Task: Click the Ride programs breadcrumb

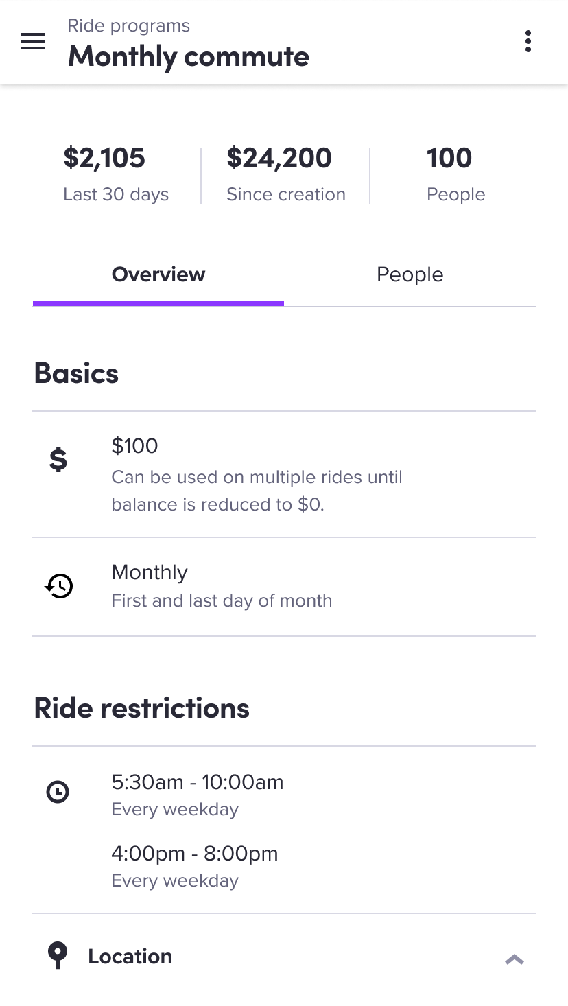Action: [128, 26]
